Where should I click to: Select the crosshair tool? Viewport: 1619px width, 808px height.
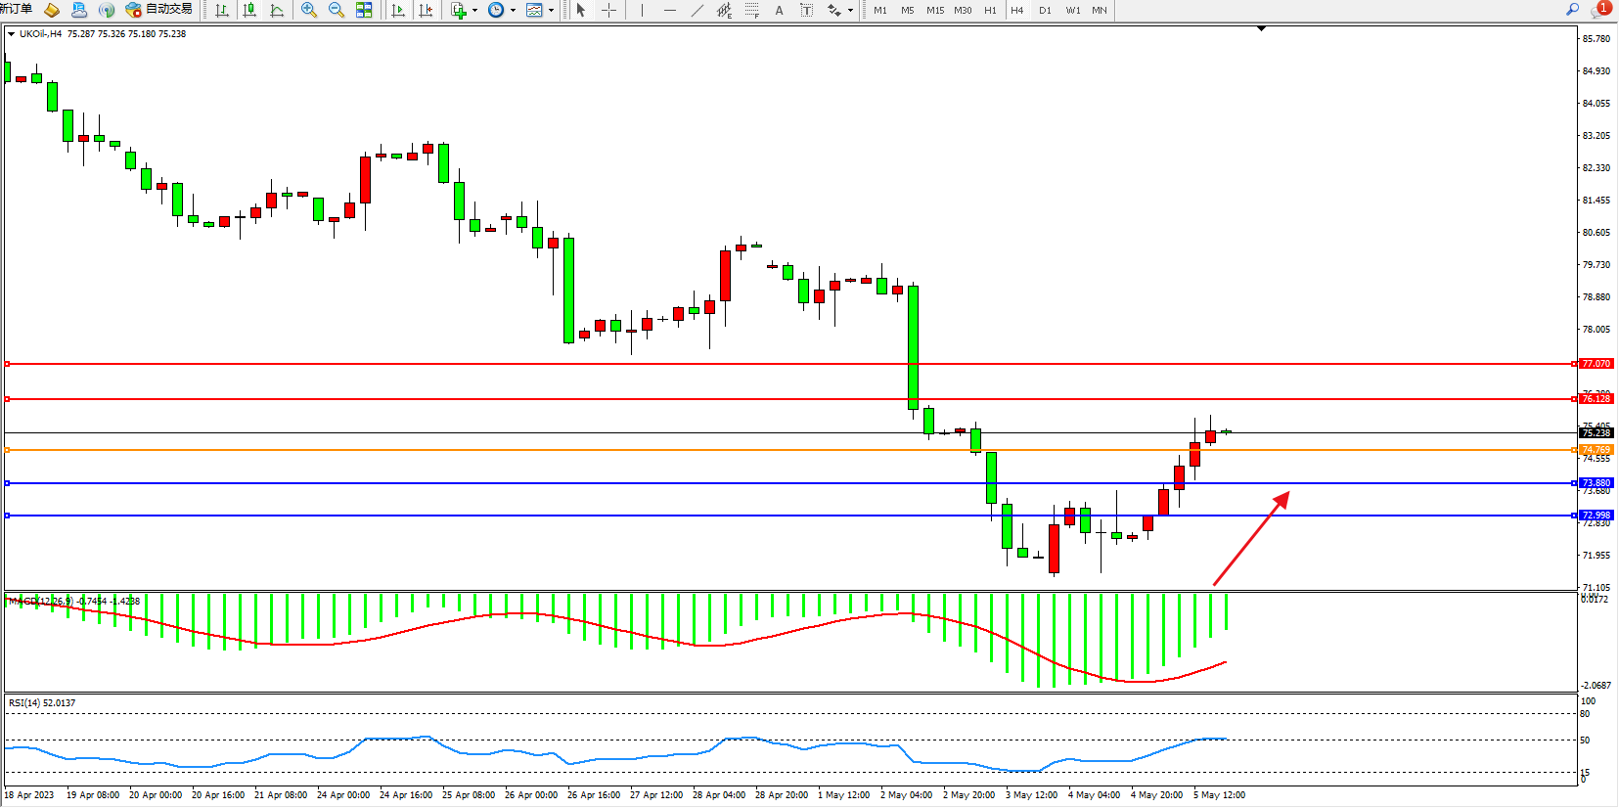(x=608, y=10)
